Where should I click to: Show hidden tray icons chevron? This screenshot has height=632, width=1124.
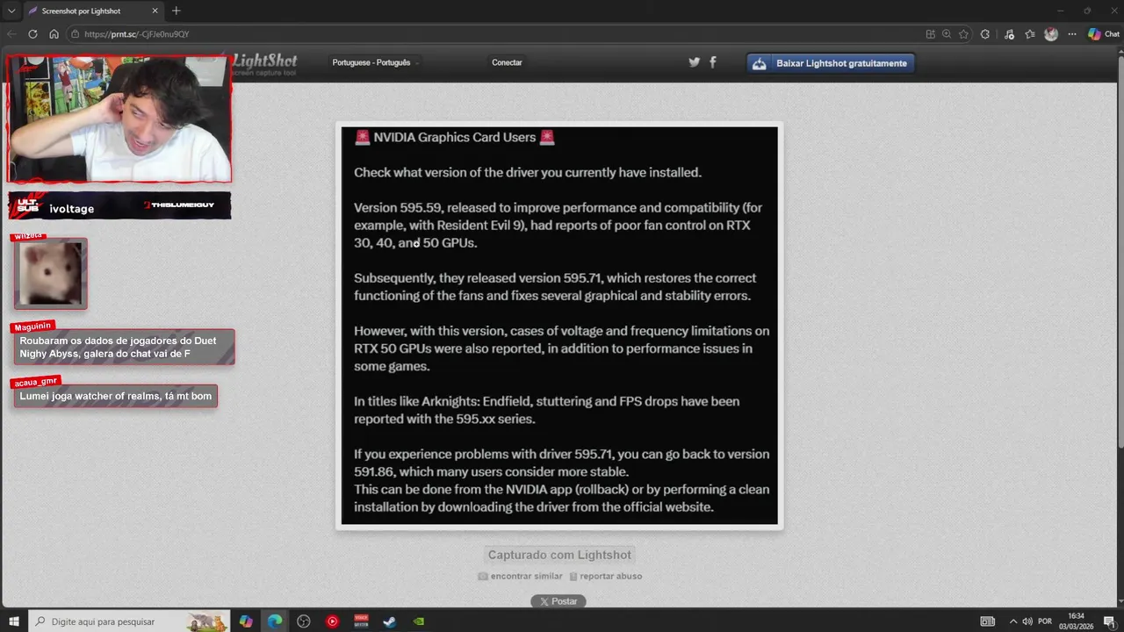click(x=1012, y=621)
